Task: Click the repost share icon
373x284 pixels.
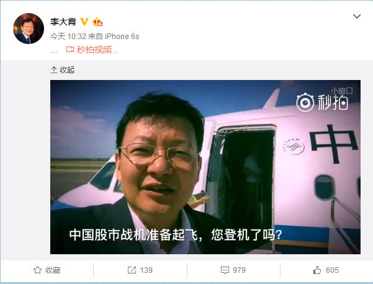Action: coord(132,270)
